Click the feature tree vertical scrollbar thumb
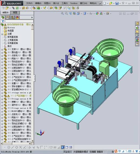The height and width of the screenshot is (154, 140). (32, 28)
